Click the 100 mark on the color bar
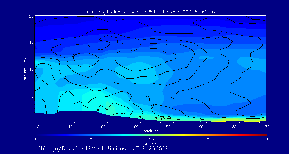289x154 pixels. pos(150,139)
